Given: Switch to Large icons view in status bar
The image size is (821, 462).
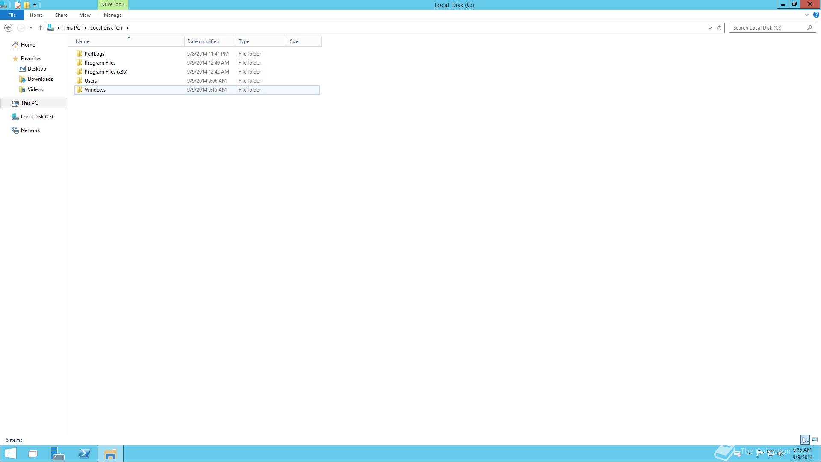Looking at the screenshot, I should [815, 440].
